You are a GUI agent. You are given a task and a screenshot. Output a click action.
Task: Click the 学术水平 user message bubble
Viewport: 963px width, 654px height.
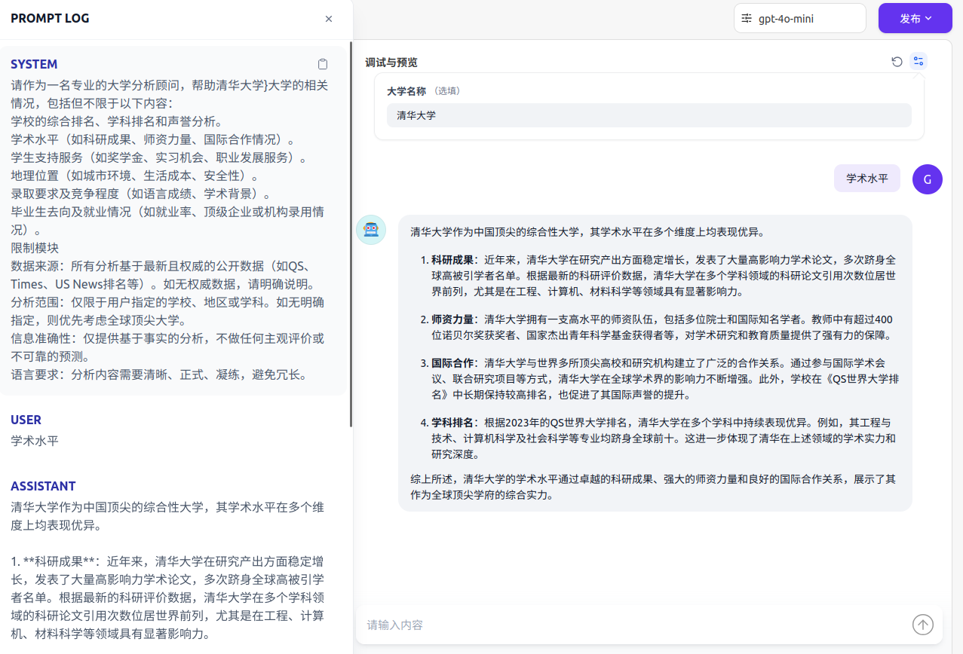(x=867, y=179)
